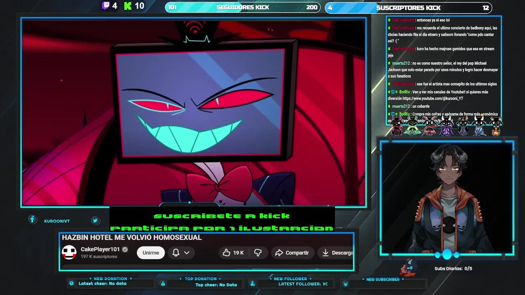This screenshot has width=525, height=295.
Task: Open the CakePlayer101 channel name link
Action: [100, 249]
